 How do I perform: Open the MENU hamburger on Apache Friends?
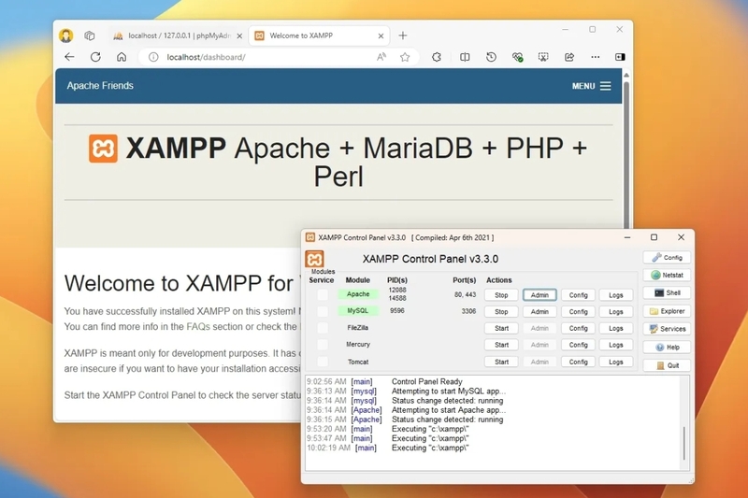[592, 86]
